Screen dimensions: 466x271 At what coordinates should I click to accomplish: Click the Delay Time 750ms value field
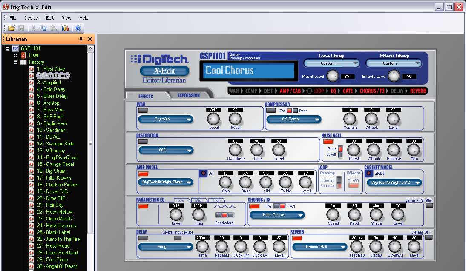(202, 238)
